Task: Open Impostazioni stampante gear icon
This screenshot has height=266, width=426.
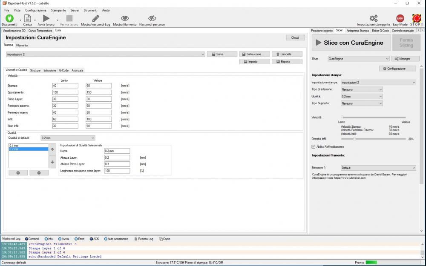Action: 374,18
